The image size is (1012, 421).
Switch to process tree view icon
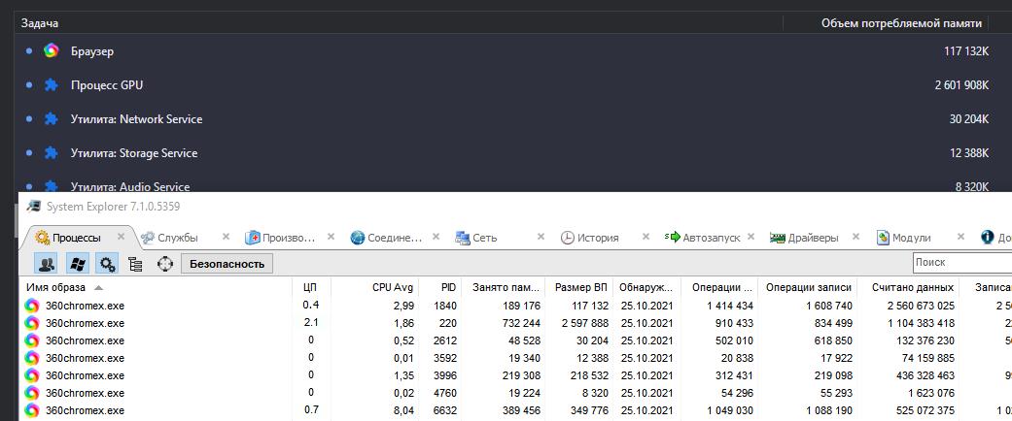coord(135,263)
